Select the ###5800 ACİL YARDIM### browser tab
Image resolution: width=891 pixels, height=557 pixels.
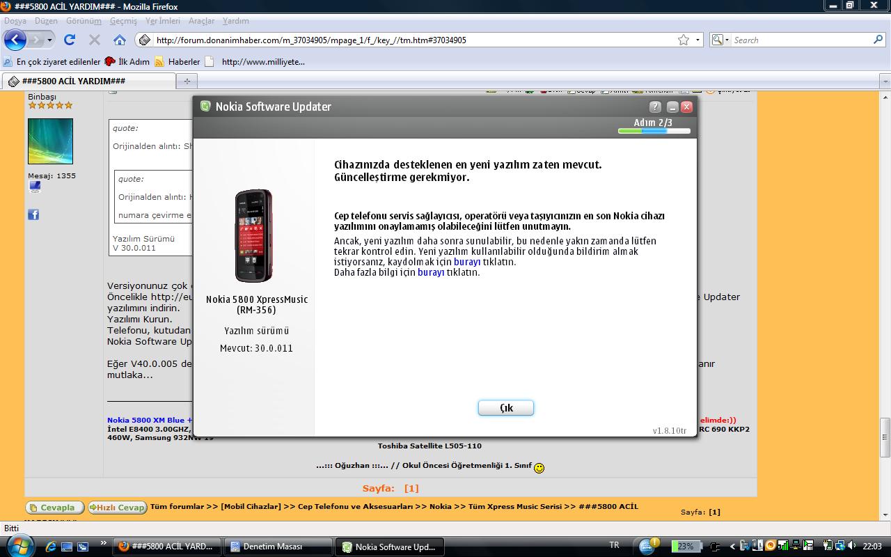pos(88,81)
